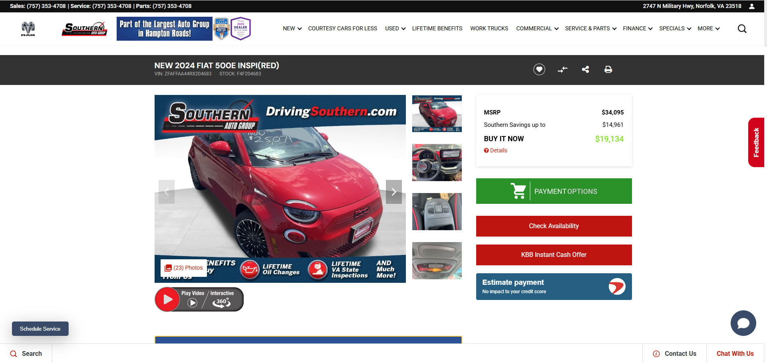
Task: Open the Work Trucks menu item
Action: coord(489,29)
